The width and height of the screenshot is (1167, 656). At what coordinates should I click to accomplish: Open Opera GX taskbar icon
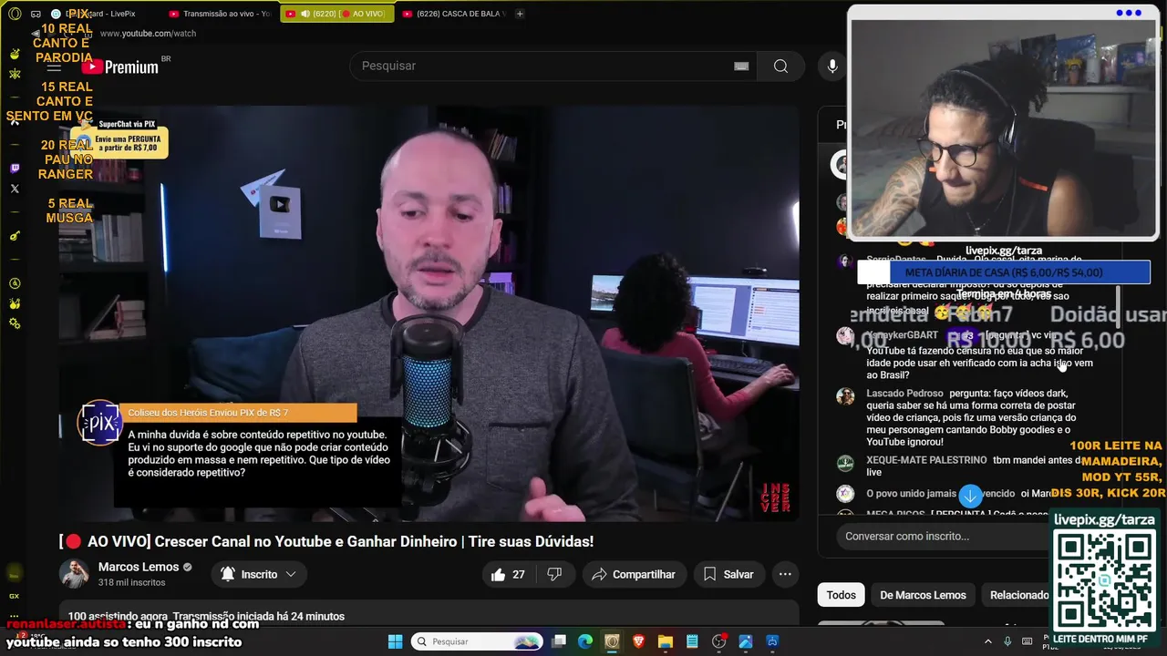[612, 641]
